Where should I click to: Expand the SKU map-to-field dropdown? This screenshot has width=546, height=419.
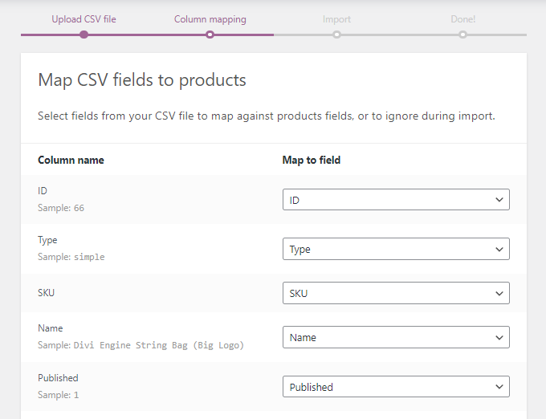point(395,294)
